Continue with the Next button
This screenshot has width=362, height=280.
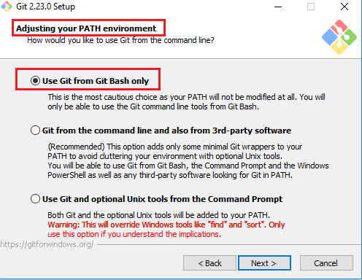[x=264, y=262]
